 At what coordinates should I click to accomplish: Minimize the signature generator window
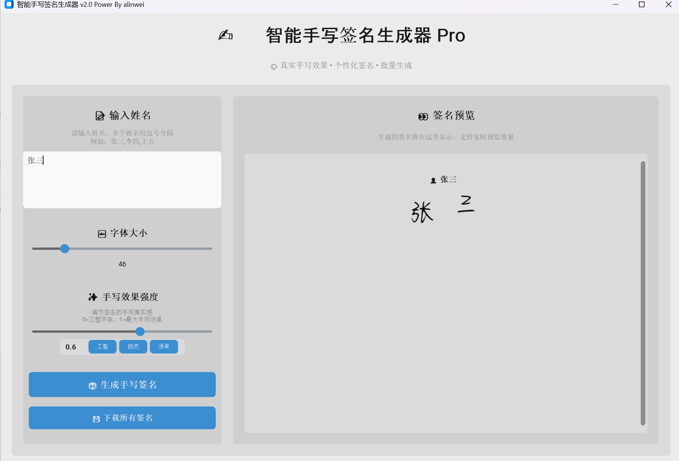[x=616, y=5]
